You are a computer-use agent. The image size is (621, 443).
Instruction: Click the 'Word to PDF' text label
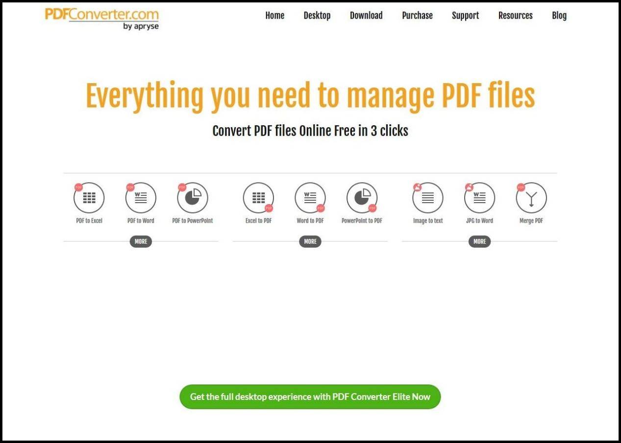(310, 221)
